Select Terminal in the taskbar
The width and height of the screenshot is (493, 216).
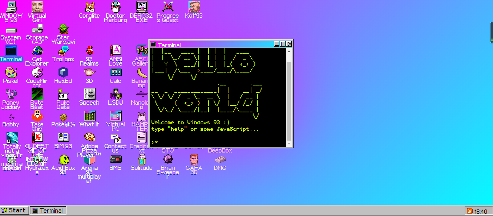coord(48,210)
